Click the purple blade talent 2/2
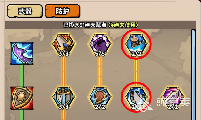 tap(173, 97)
